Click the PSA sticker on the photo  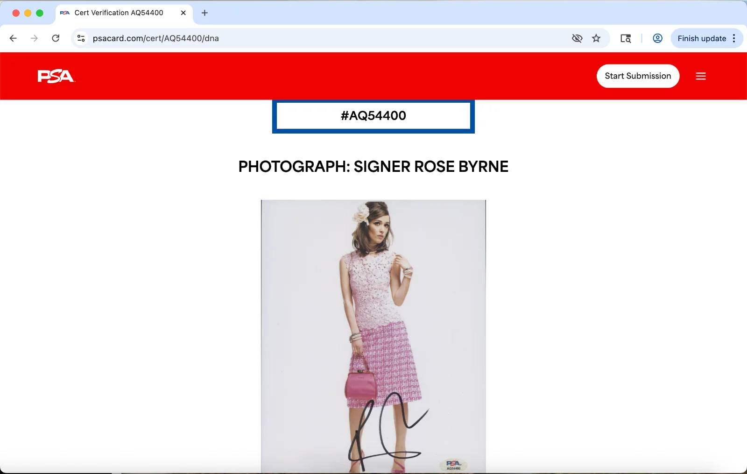click(x=453, y=465)
